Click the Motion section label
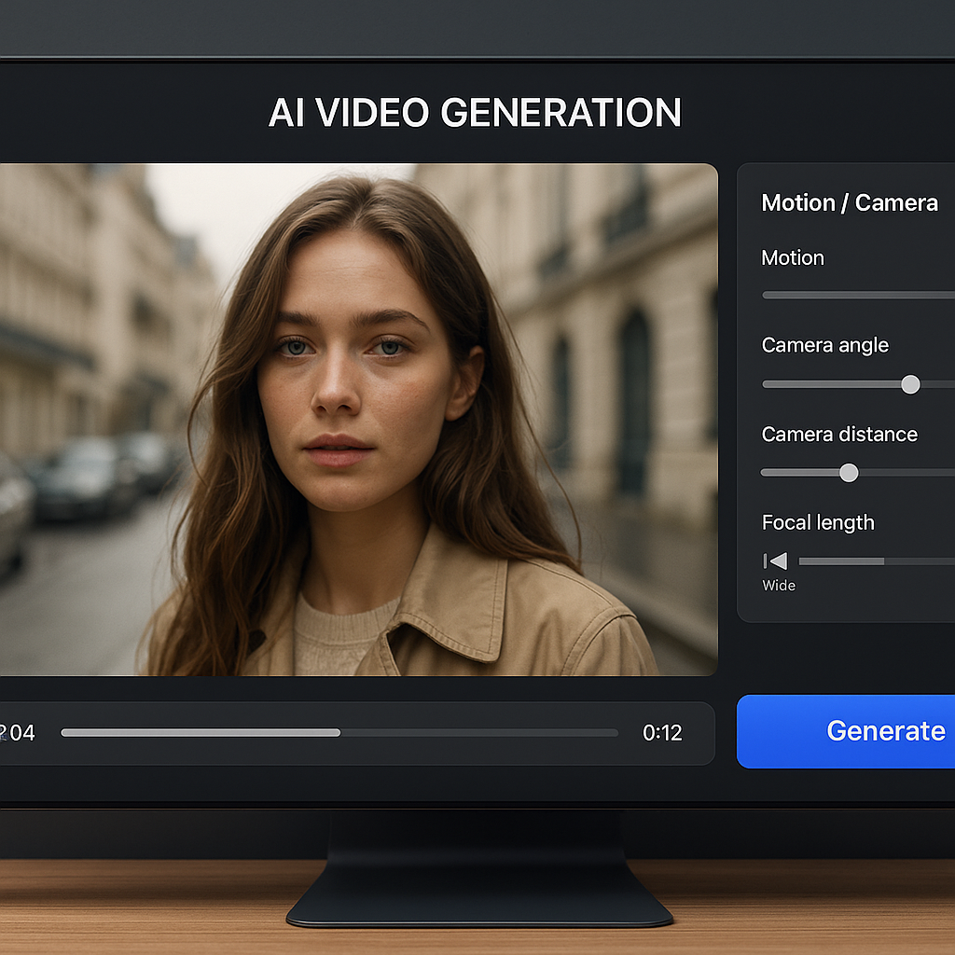Image resolution: width=955 pixels, height=955 pixels. (x=792, y=258)
